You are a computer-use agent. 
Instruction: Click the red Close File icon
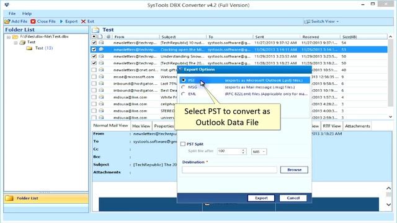pos(33,22)
